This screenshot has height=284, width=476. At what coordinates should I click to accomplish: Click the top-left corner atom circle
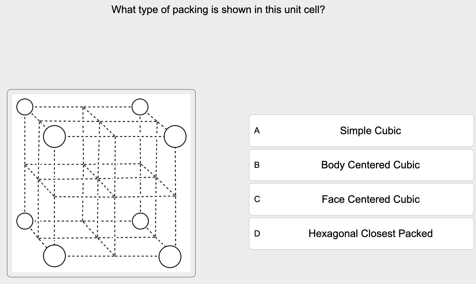pyautogui.click(x=24, y=106)
